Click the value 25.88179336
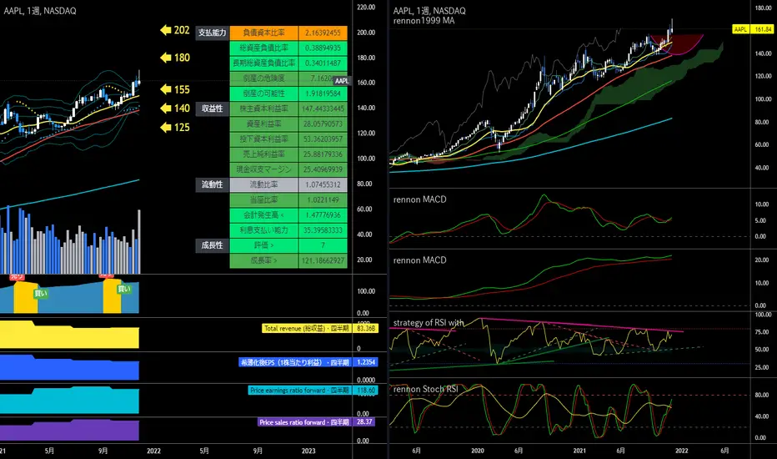Viewport: 777px width, 459px height. (x=323, y=154)
